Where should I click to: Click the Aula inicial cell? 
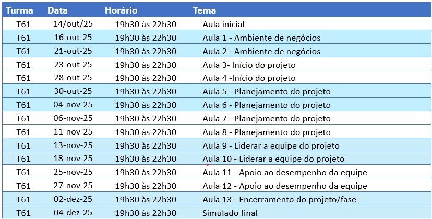point(223,24)
